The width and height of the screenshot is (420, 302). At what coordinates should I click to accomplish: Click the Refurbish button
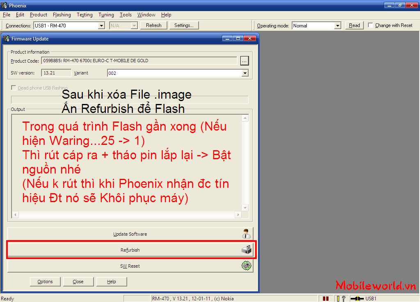coord(130,250)
